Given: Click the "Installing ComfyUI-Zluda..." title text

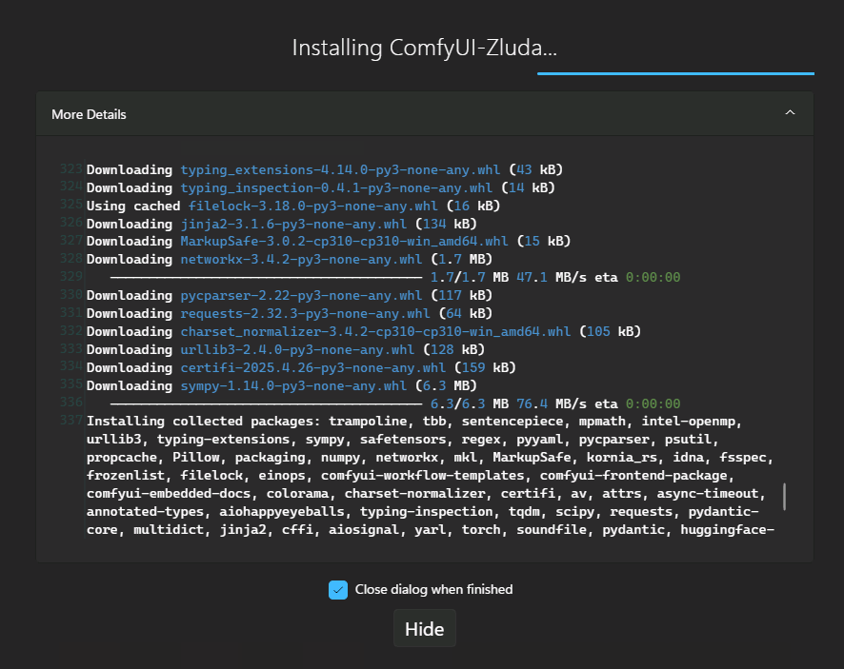Looking at the screenshot, I should pyautogui.click(x=424, y=48).
